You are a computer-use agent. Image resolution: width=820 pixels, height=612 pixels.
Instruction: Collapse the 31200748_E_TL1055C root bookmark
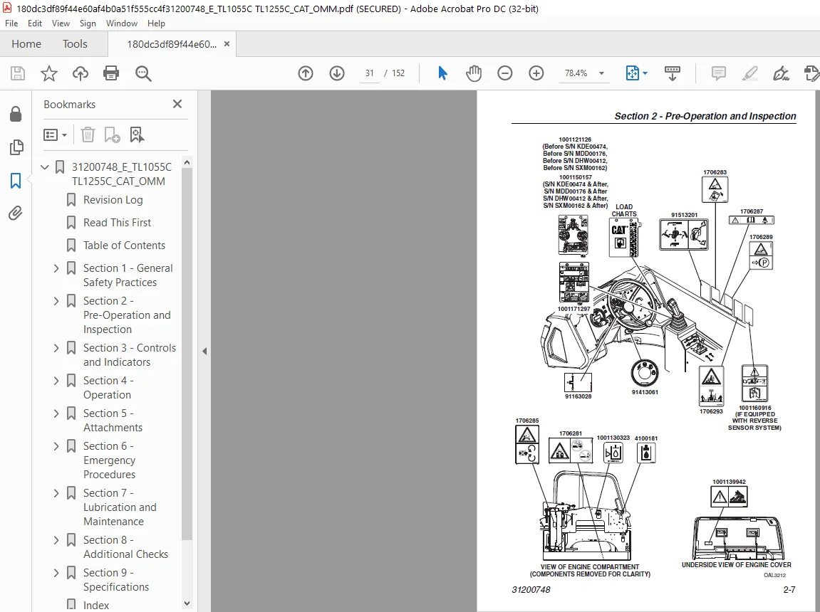pyautogui.click(x=45, y=167)
